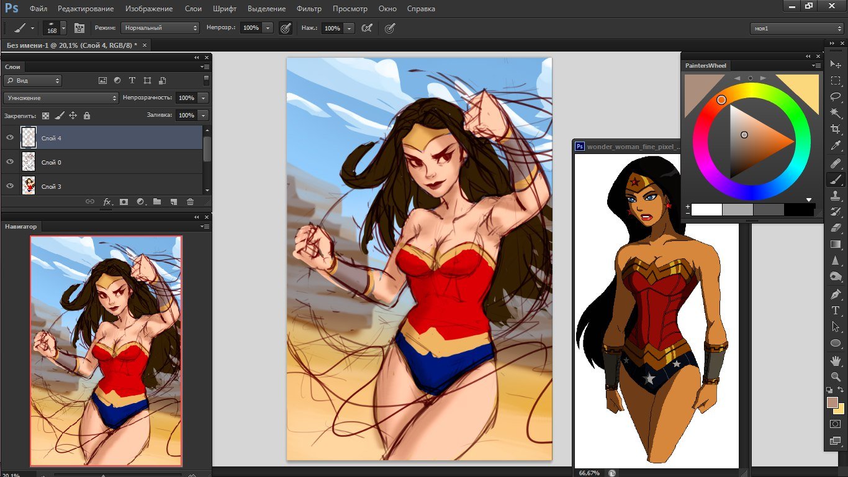Toggle pressure control for size
This screenshot has height=477, width=848.
click(390, 28)
